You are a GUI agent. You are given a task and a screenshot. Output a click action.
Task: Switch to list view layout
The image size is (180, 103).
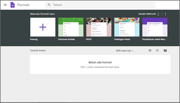pos(150,50)
